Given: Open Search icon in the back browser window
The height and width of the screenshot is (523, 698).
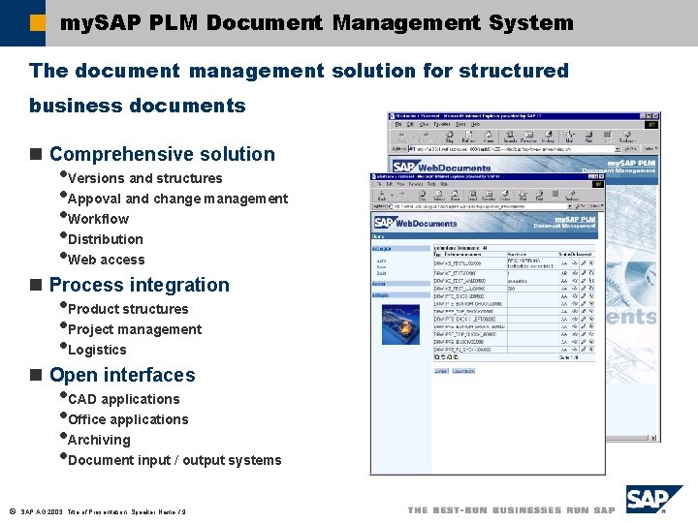Looking at the screenshot, I should [x=510, y=137].
